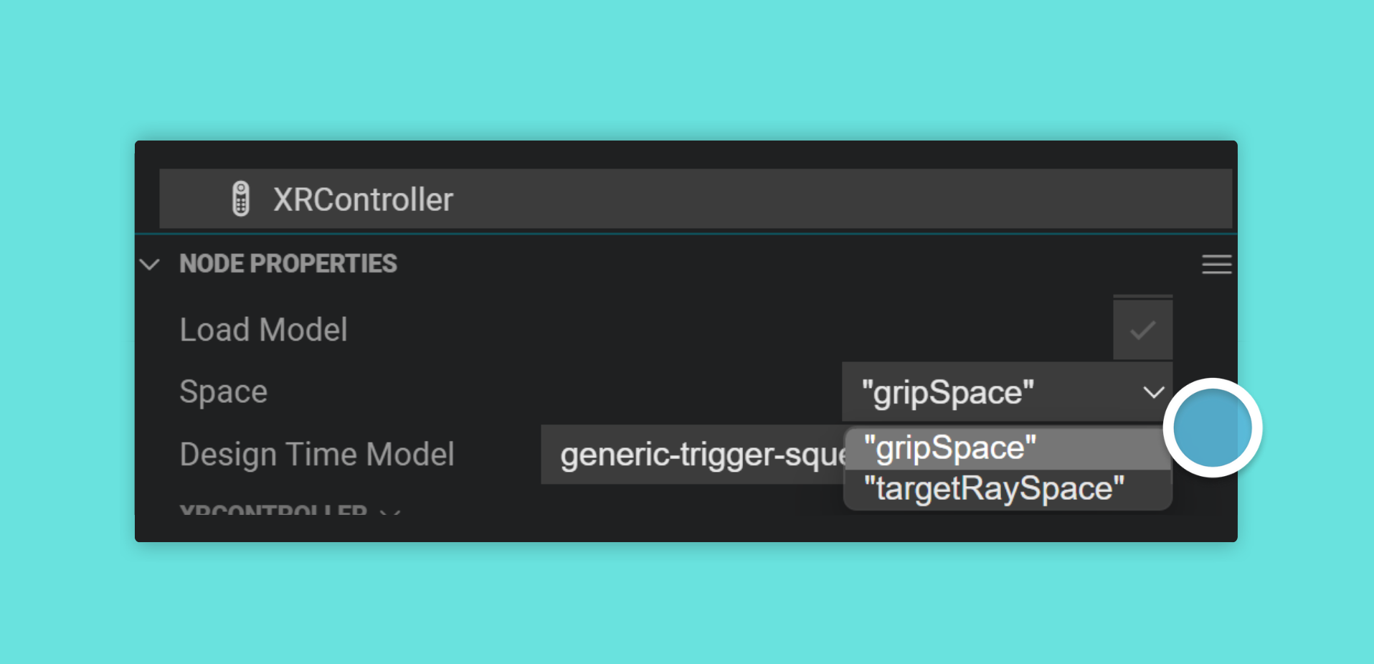Click the XRCONTROLLER section heading at bottom
1374x664 pixels.
click(x=273, y=511)
